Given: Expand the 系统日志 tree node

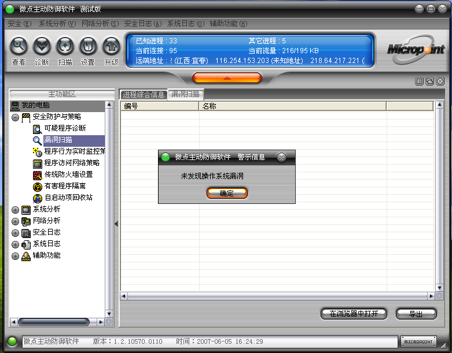Looking at the screenshot, I should click(x=15, y=244).
